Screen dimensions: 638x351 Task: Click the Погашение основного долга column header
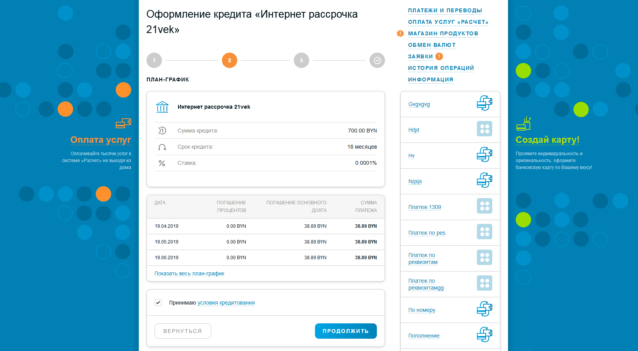(297, 207)
